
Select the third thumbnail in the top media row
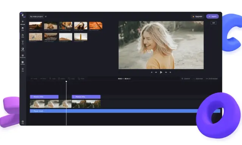[x=65, y=26]
